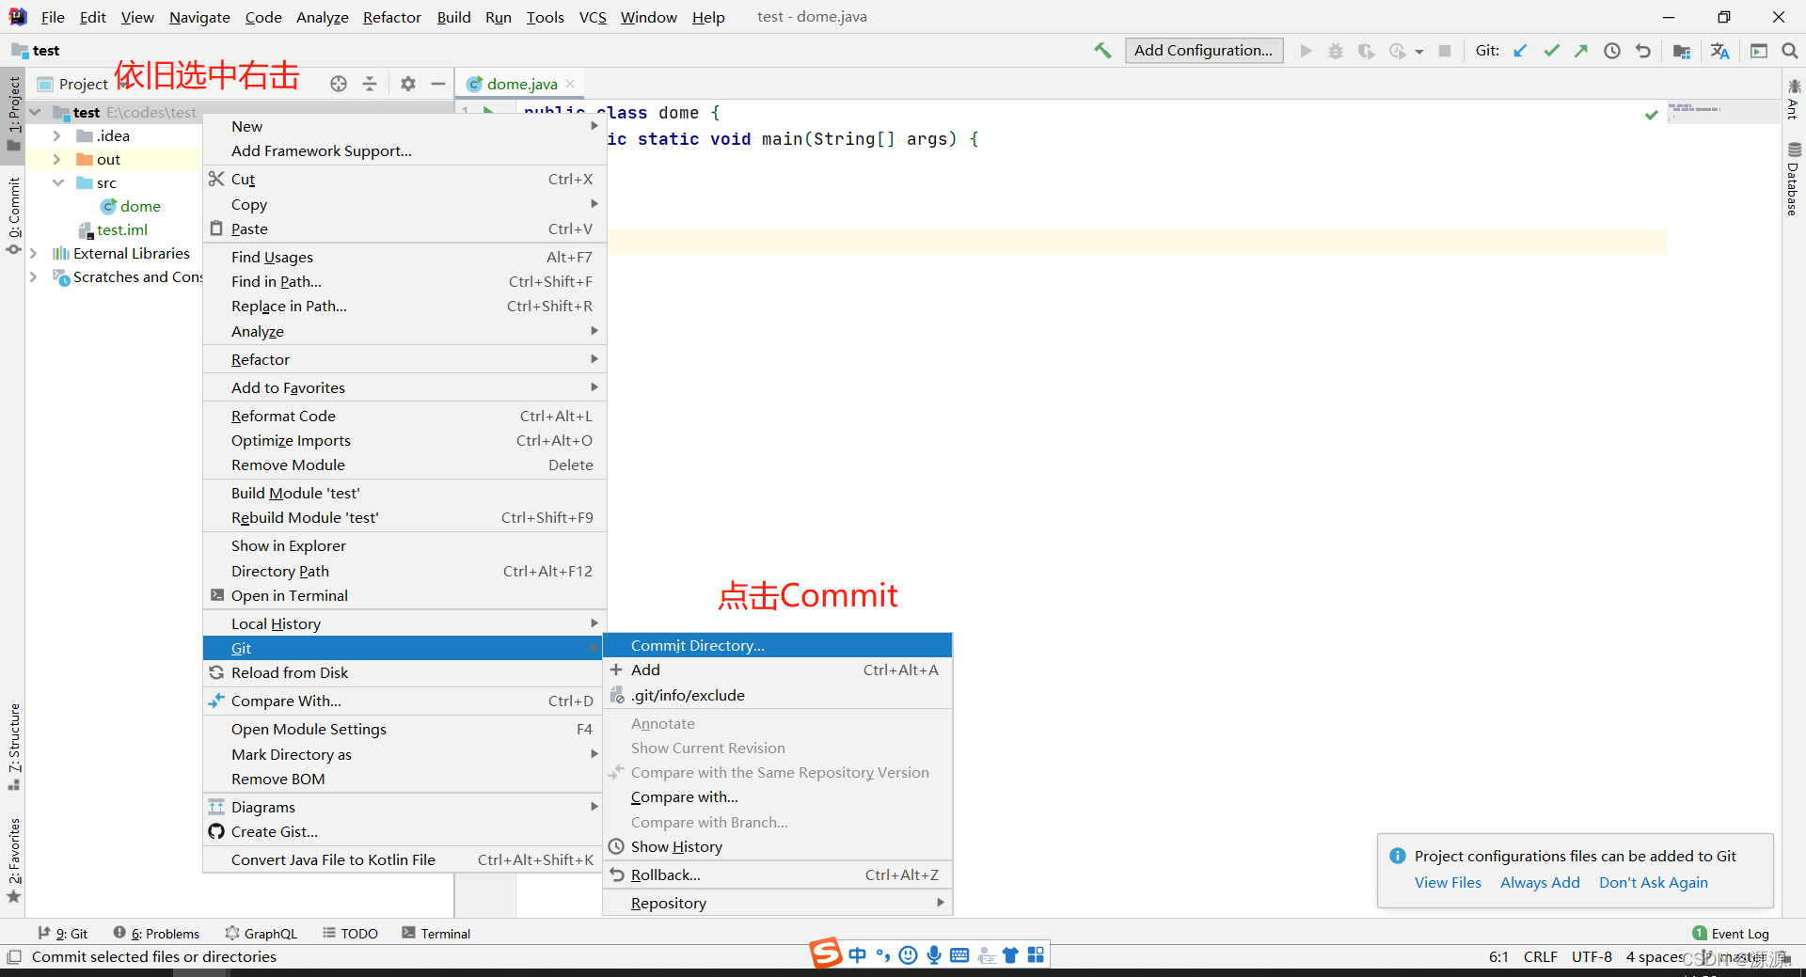Open the Diagrams submenu
This screenshot has width=1806, height=977.
(404, 807)
